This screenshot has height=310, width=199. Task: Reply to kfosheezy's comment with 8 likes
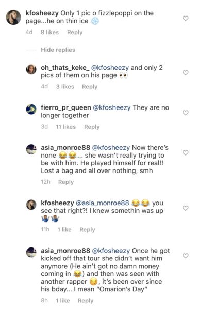[x=75, y=32]
